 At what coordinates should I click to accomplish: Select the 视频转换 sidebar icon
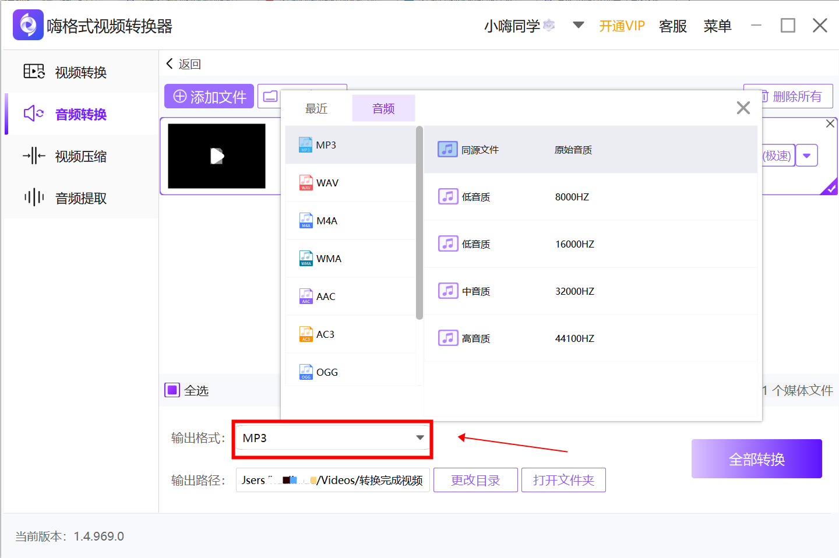[34, 71]
